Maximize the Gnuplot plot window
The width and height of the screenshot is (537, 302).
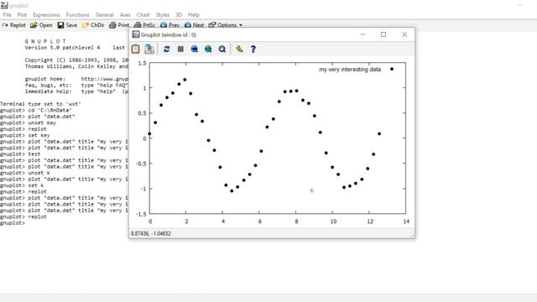click(383, 34)
